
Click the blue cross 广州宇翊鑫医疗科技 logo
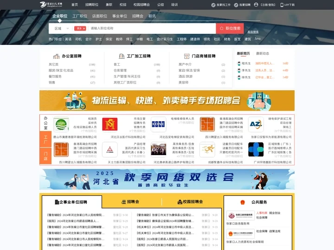[256, 150]
